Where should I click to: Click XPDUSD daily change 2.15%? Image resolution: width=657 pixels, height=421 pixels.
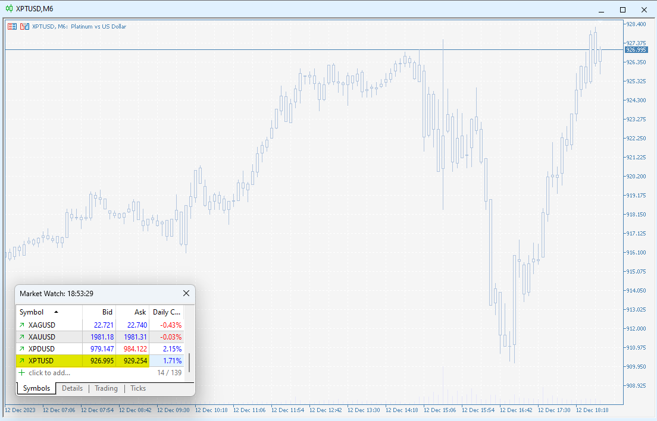(172, 348)
